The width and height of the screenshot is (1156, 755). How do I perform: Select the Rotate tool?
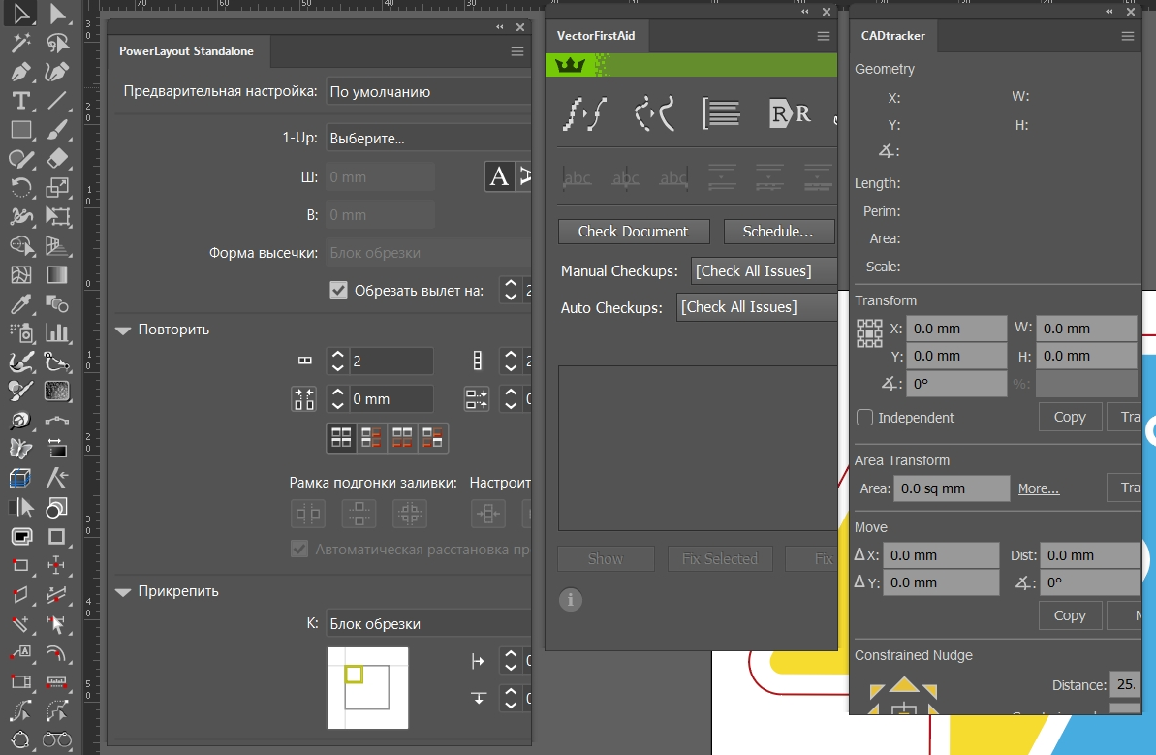coord(20,187)
